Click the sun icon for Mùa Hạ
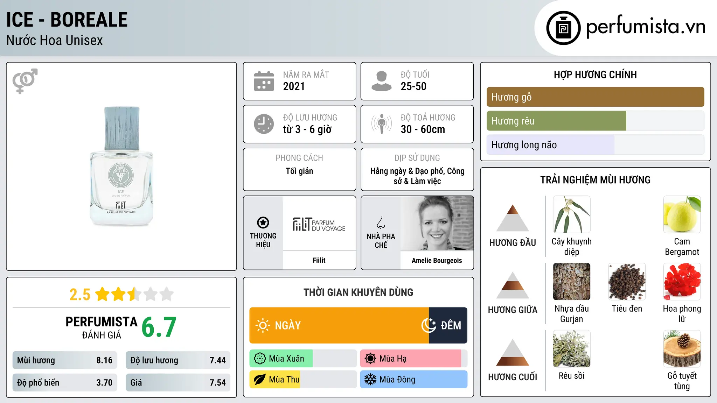This screenshot has width=717, height=403. pyautogui.click(x=370, y=359)
